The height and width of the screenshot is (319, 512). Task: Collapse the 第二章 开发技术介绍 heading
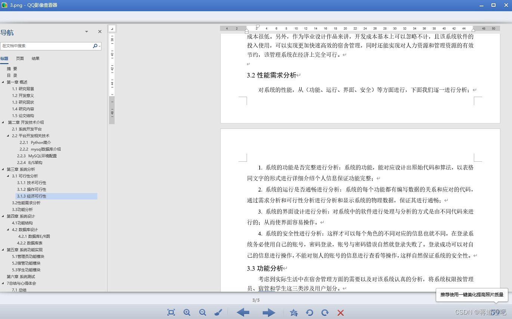(x=3, y=123)
